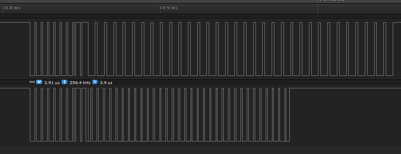The height and width of the screenshot is (154, 401).
Task: Click the 3.9 µs period readout
Action: (106, 82)
